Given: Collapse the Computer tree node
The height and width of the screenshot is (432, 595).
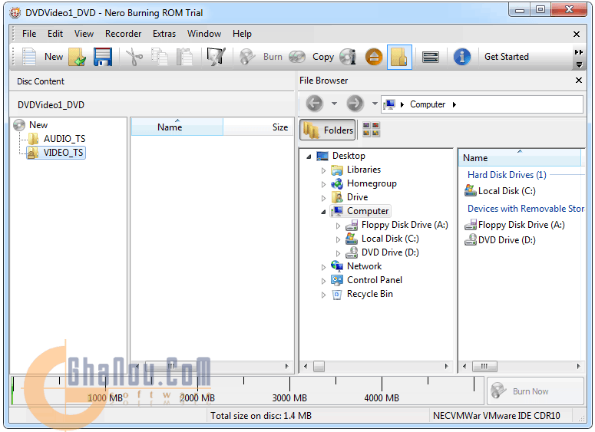Looking at the screenshot, I should [x=323, y=212].
